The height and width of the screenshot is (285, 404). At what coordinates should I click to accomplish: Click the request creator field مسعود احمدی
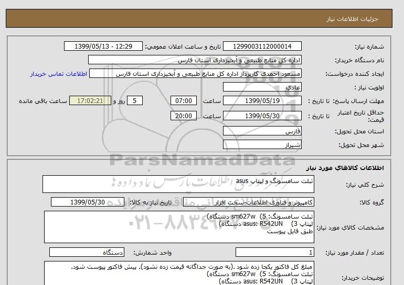pos(195,74)
